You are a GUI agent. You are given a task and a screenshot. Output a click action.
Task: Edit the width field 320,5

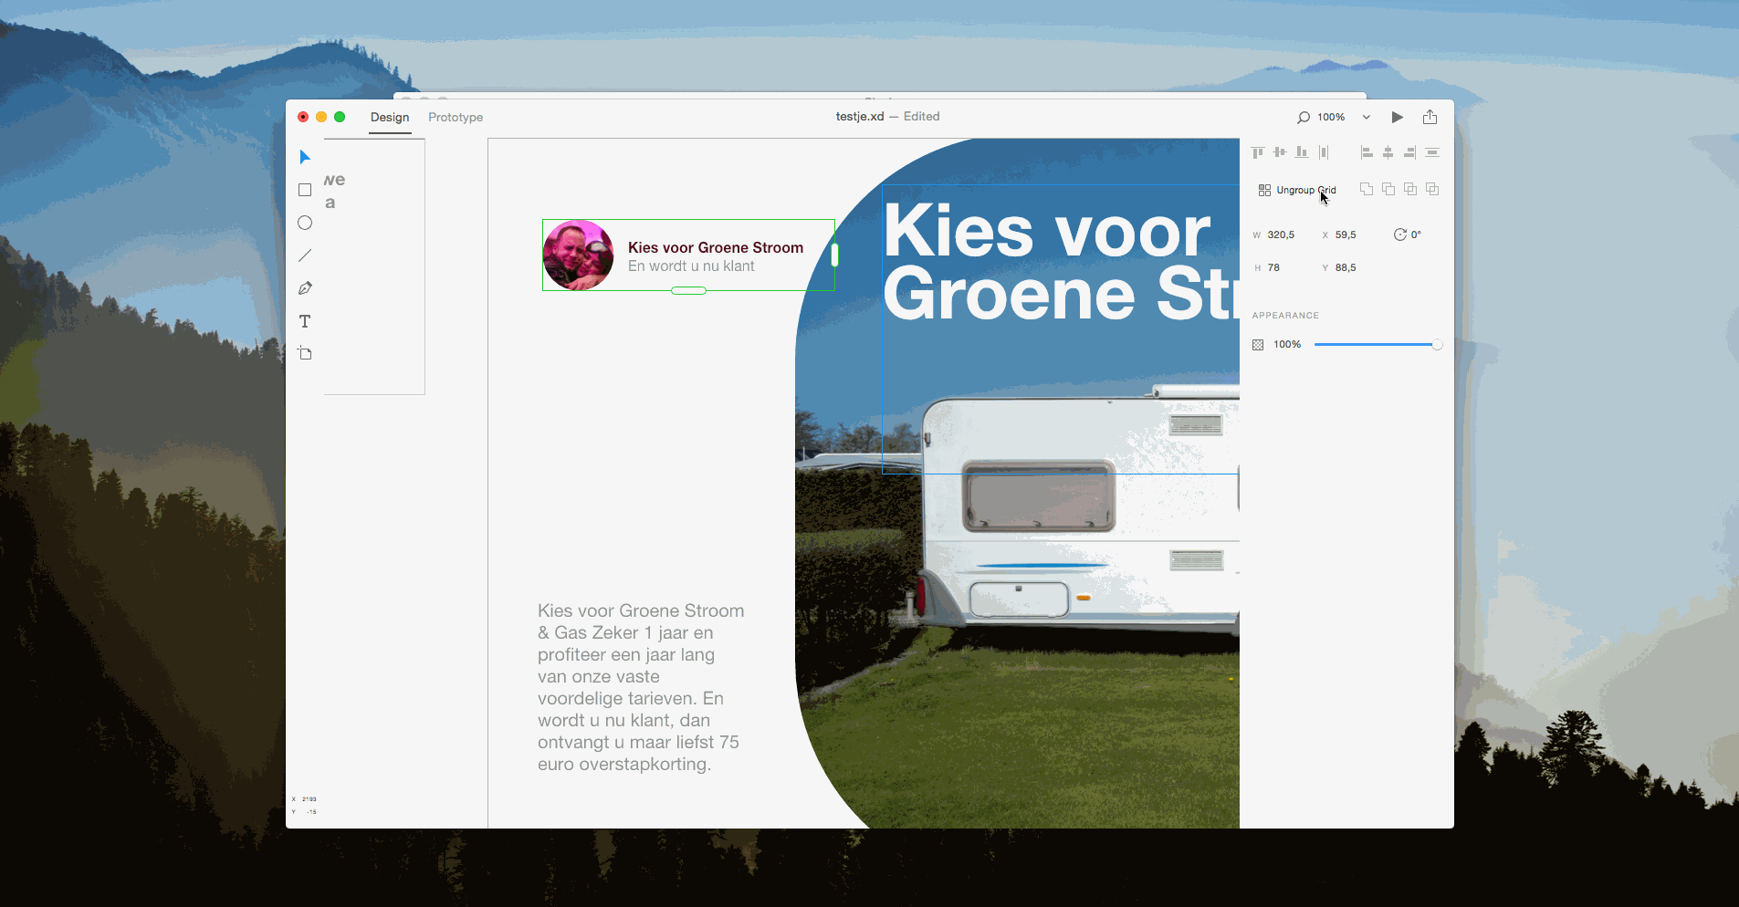pyautogui.click(x=1281, y=235)
